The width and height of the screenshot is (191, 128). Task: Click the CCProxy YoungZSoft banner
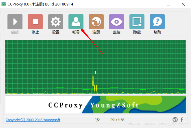pos(95,105)
